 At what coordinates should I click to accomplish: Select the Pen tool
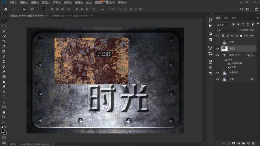click(4, 92)
